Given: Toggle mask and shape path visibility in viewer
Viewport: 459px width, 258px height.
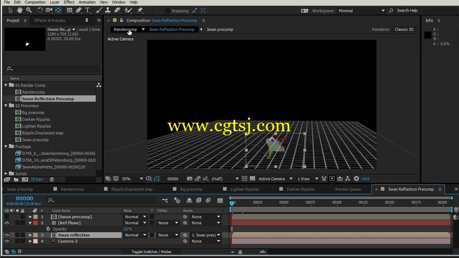Looking at the screenshot, I should pyautogui.click(x=157, y=178).
